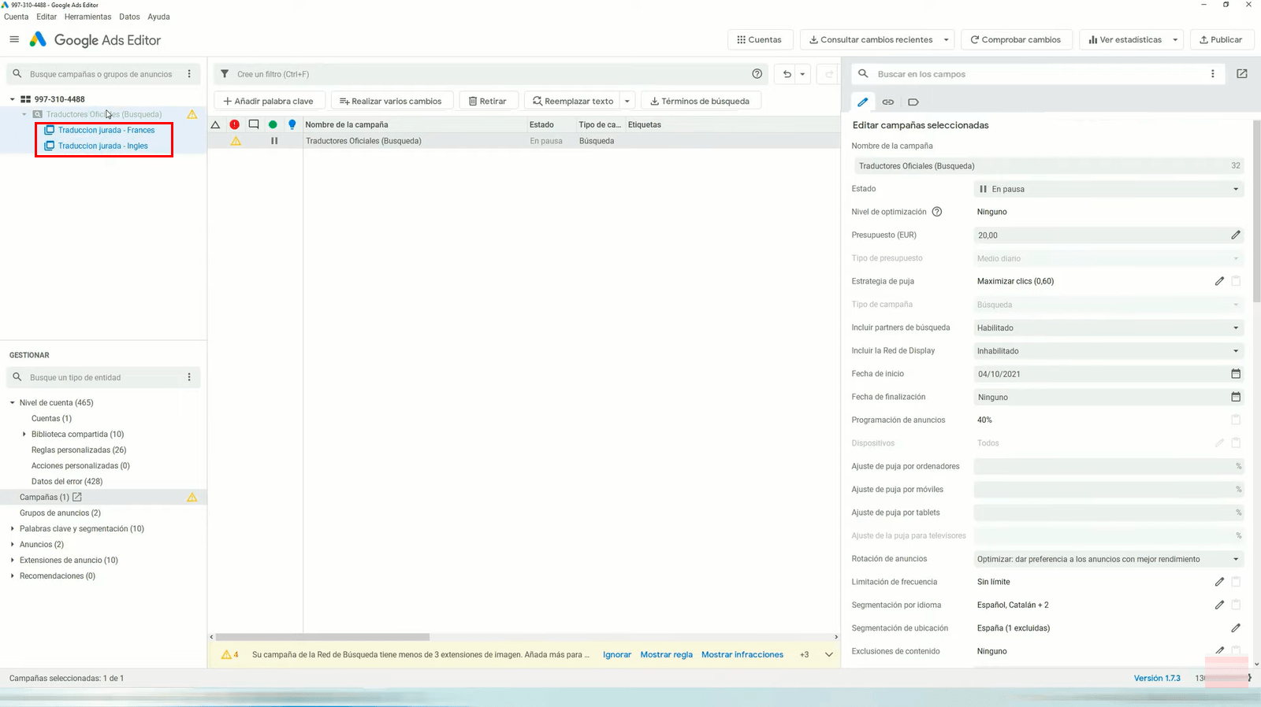Select the pencil edit tab
The image size is (1261, 707).
[863, 102]
